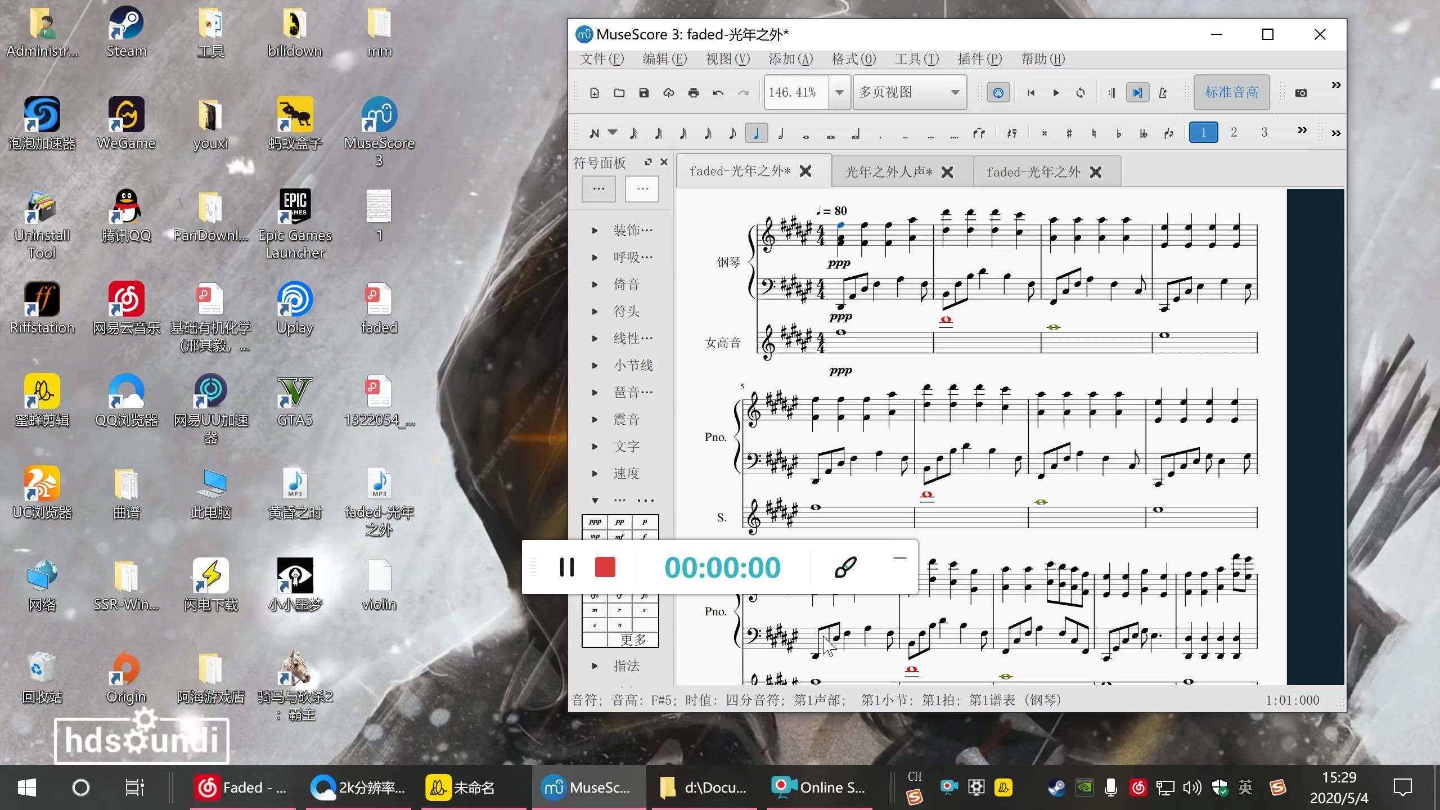
Task: Add a tie between notes
Action: [x=979, y=133]
